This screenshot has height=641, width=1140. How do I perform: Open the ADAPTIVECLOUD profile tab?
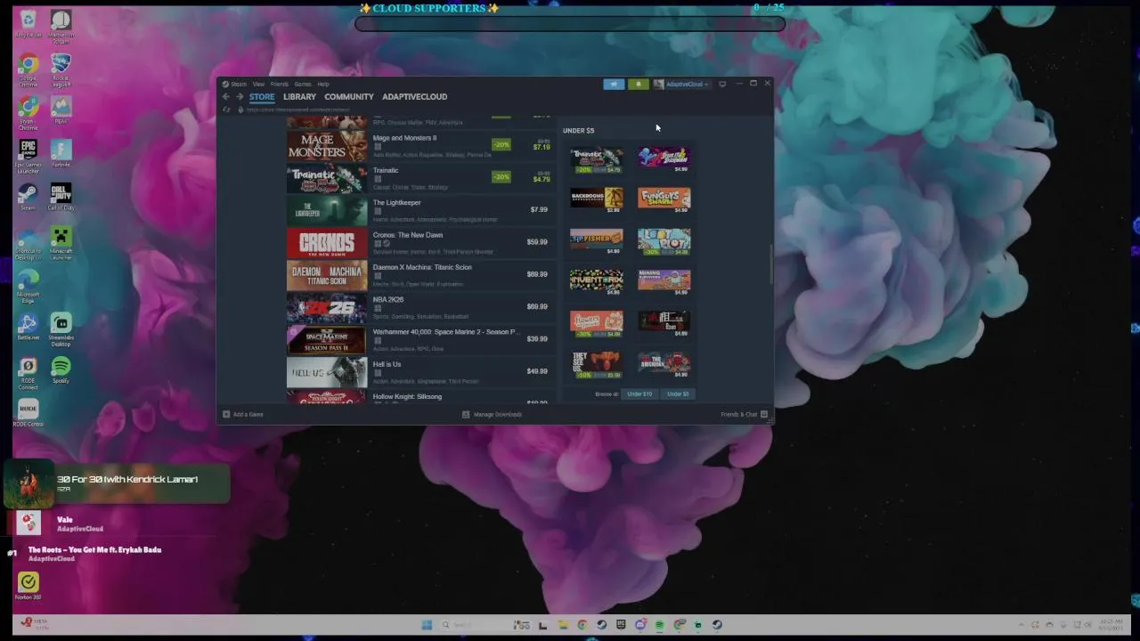click(415, 97)
